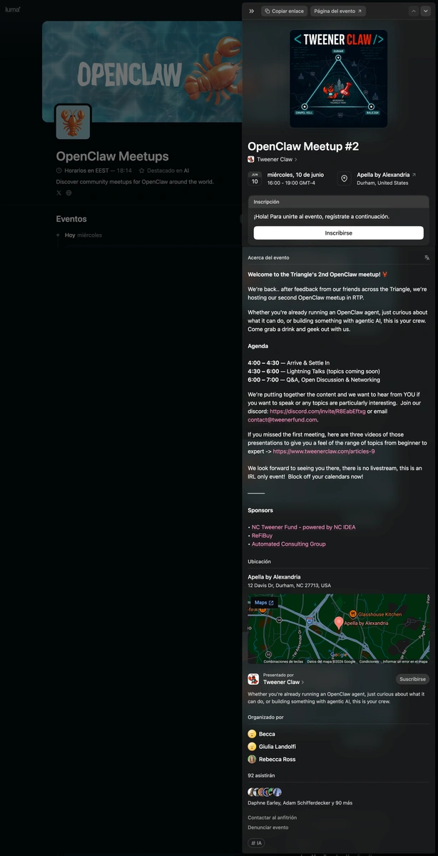
Task: Click Denunciar evento
Action: [268, 827]
